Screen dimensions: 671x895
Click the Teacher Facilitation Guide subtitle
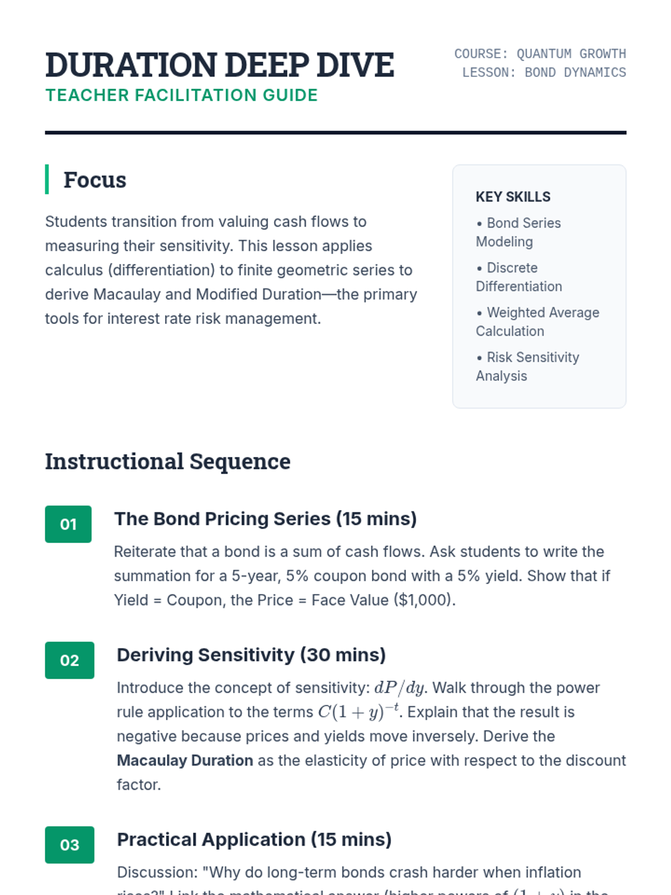[x=181, y=96]
